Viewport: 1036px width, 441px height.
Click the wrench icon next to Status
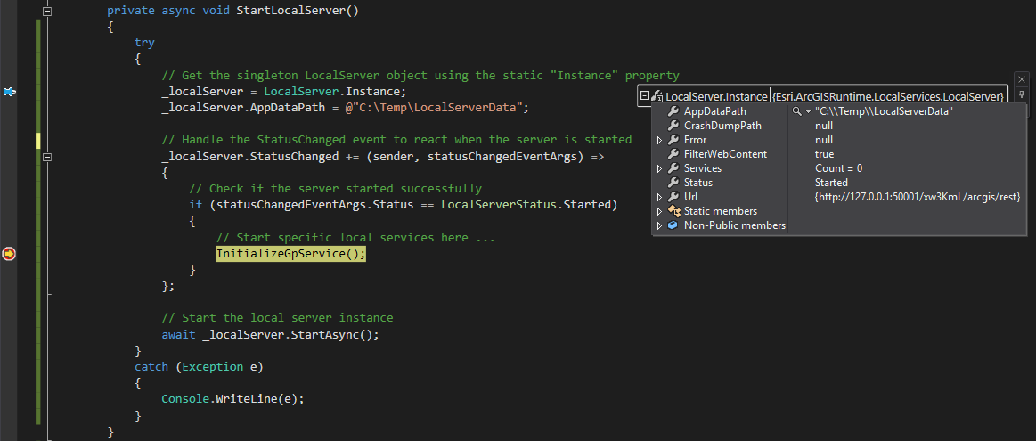(673, 183)
